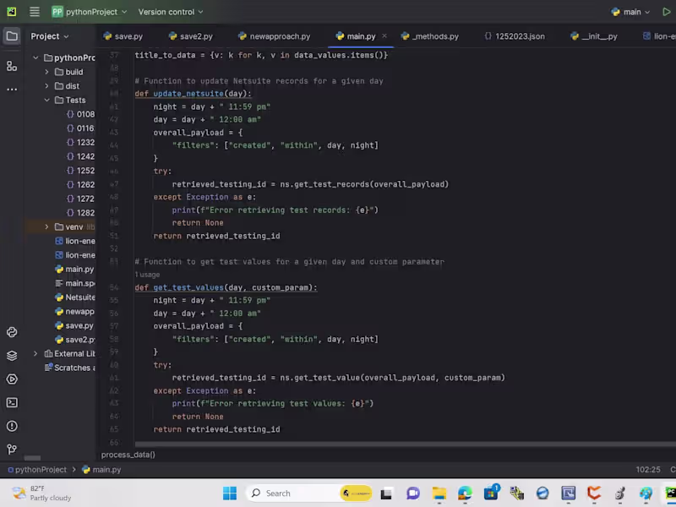Open the Windows Start menu
Viewport: 676px width, 507px height.
click(x=230, y=493)
